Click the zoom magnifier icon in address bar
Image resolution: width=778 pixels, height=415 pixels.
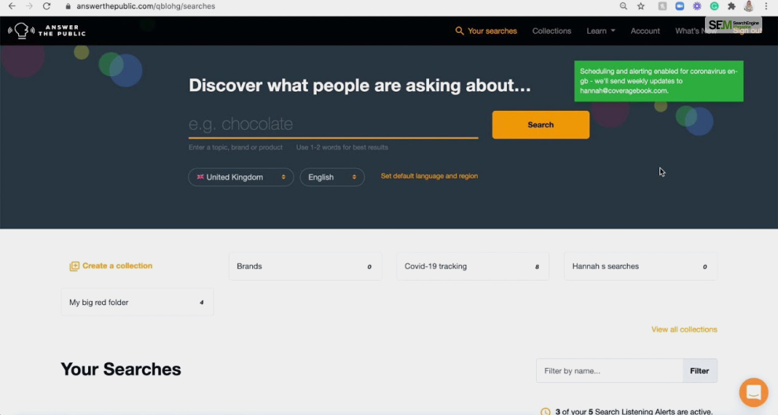pyautogui.click(x=623, y=6)
